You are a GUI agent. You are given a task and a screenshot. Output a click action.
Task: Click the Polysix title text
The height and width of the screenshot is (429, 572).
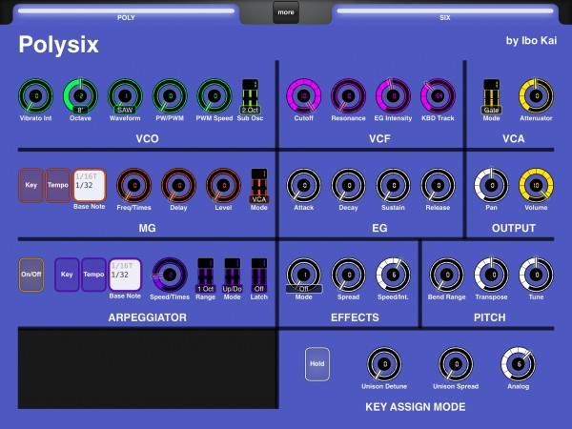pos(59,45)
